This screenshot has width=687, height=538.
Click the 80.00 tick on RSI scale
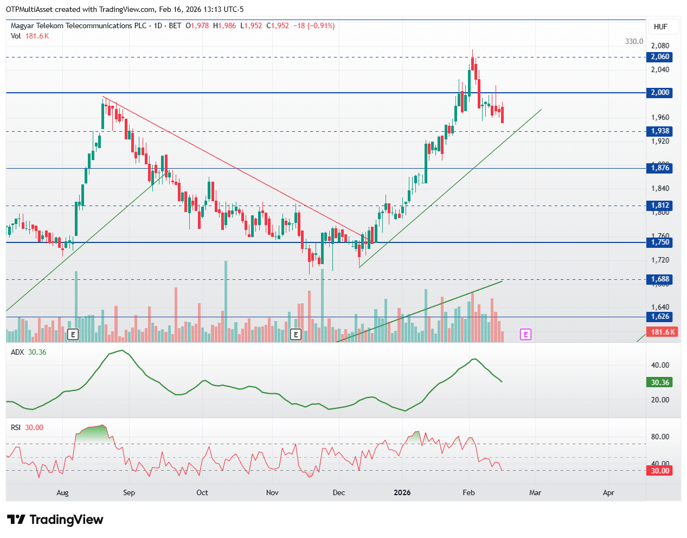coord(660,437)
